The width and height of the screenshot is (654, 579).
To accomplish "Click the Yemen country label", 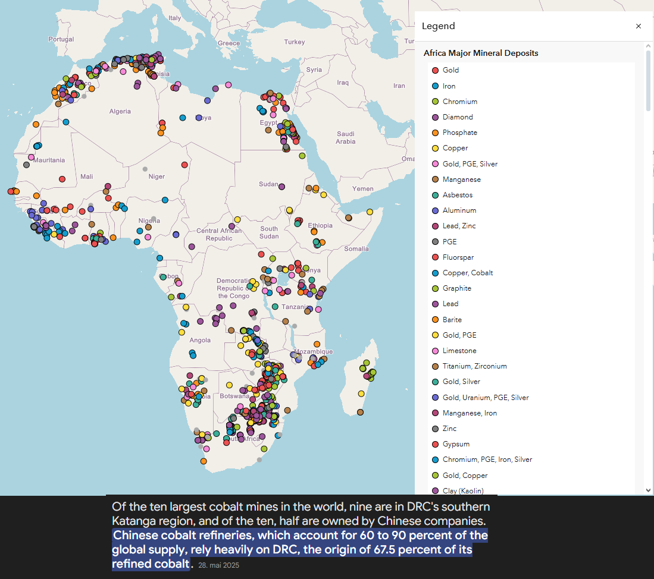I will click(363, 188).
